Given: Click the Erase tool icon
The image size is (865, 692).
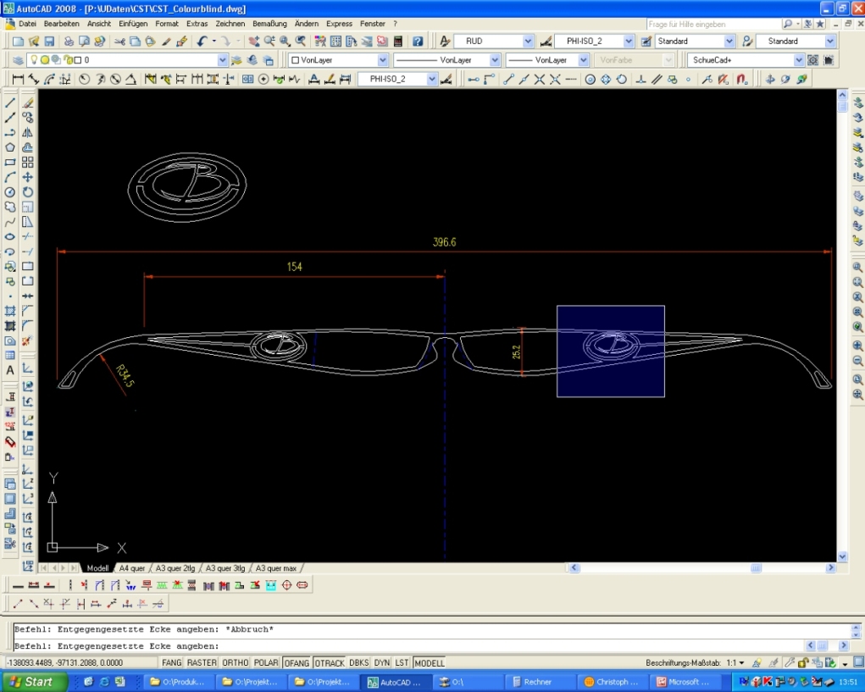Looking at the screenshot, I should [28, 102].
